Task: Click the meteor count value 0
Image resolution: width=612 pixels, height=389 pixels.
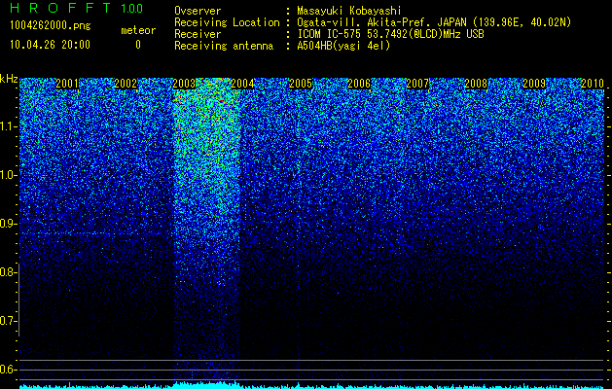Action: click(x=138, y=45)
